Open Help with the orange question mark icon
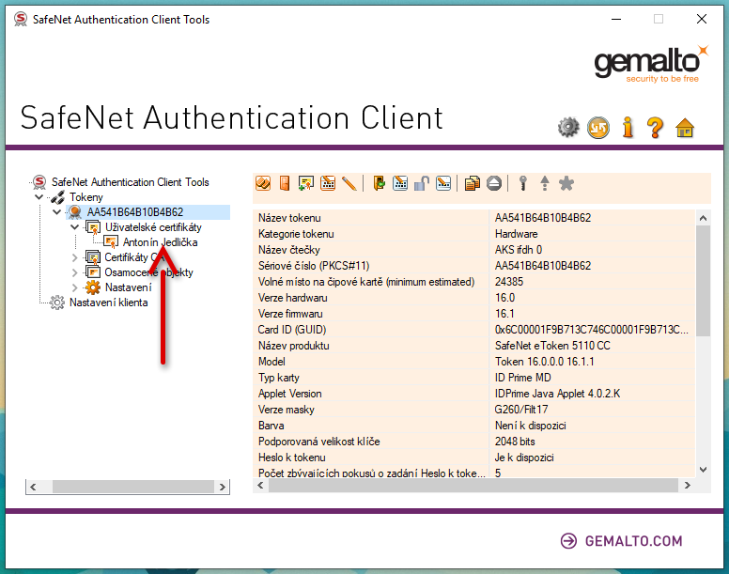This screenshot has width=729, height=574. [656, 128]
